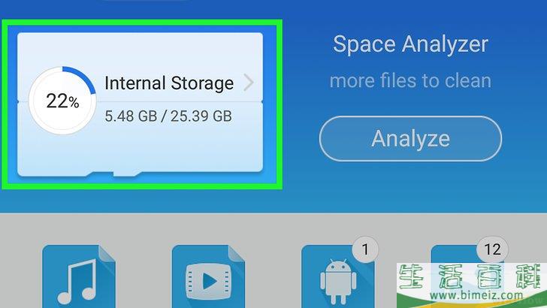Tap the 22% circular usage ring
This screenshot has width=547, height=308.
tap(62, 101)
